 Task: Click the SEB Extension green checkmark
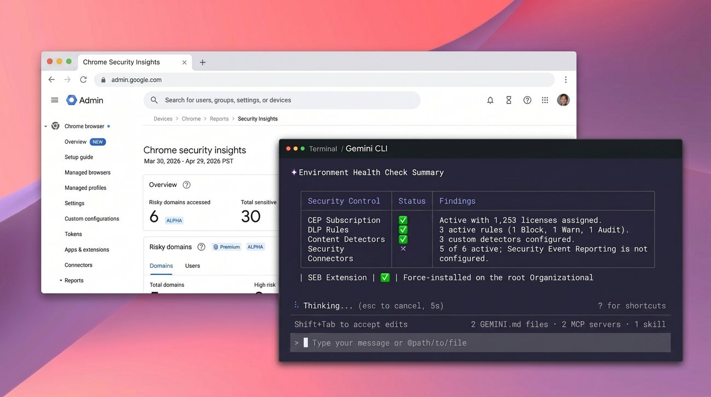coord(385,278)
